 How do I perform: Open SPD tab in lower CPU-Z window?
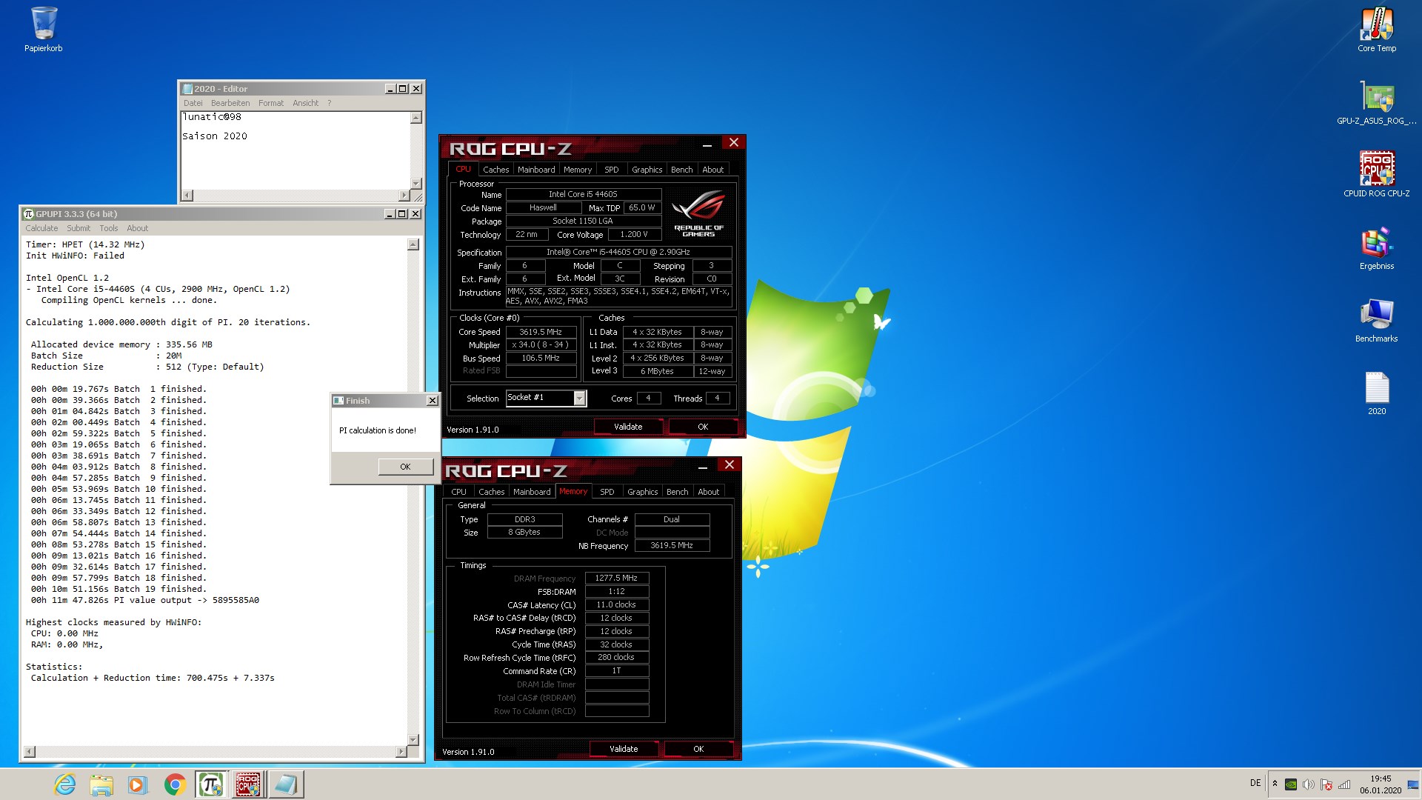coord(607,492)
